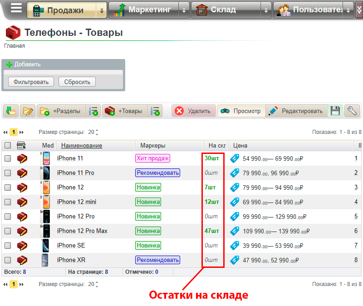This screenshot has height=306, width=363.
Task: Click the Удалить button
Action: click(194, 111)
